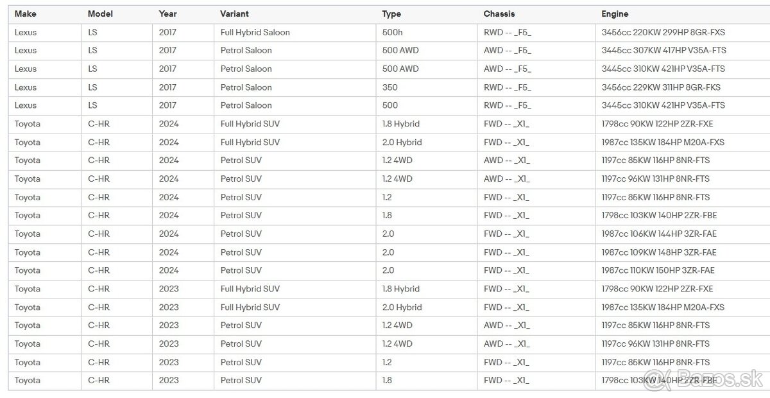Click the 299HP 8GR-FXS engine cell
The width and height of the screenshot is (770, 398).
(x=663, y=32)
